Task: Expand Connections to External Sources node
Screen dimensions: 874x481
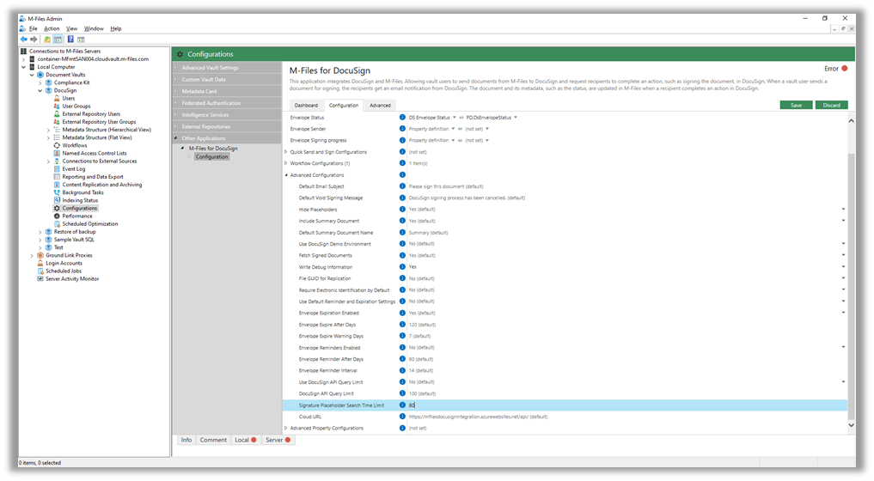Action: click(x=48, y=161)
